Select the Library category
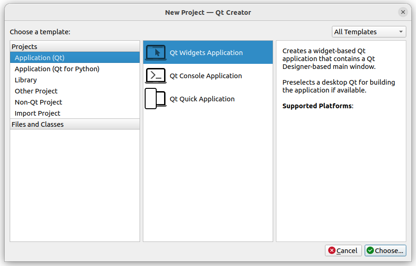This screenshot has height=266, width=416. click(75, 80)
